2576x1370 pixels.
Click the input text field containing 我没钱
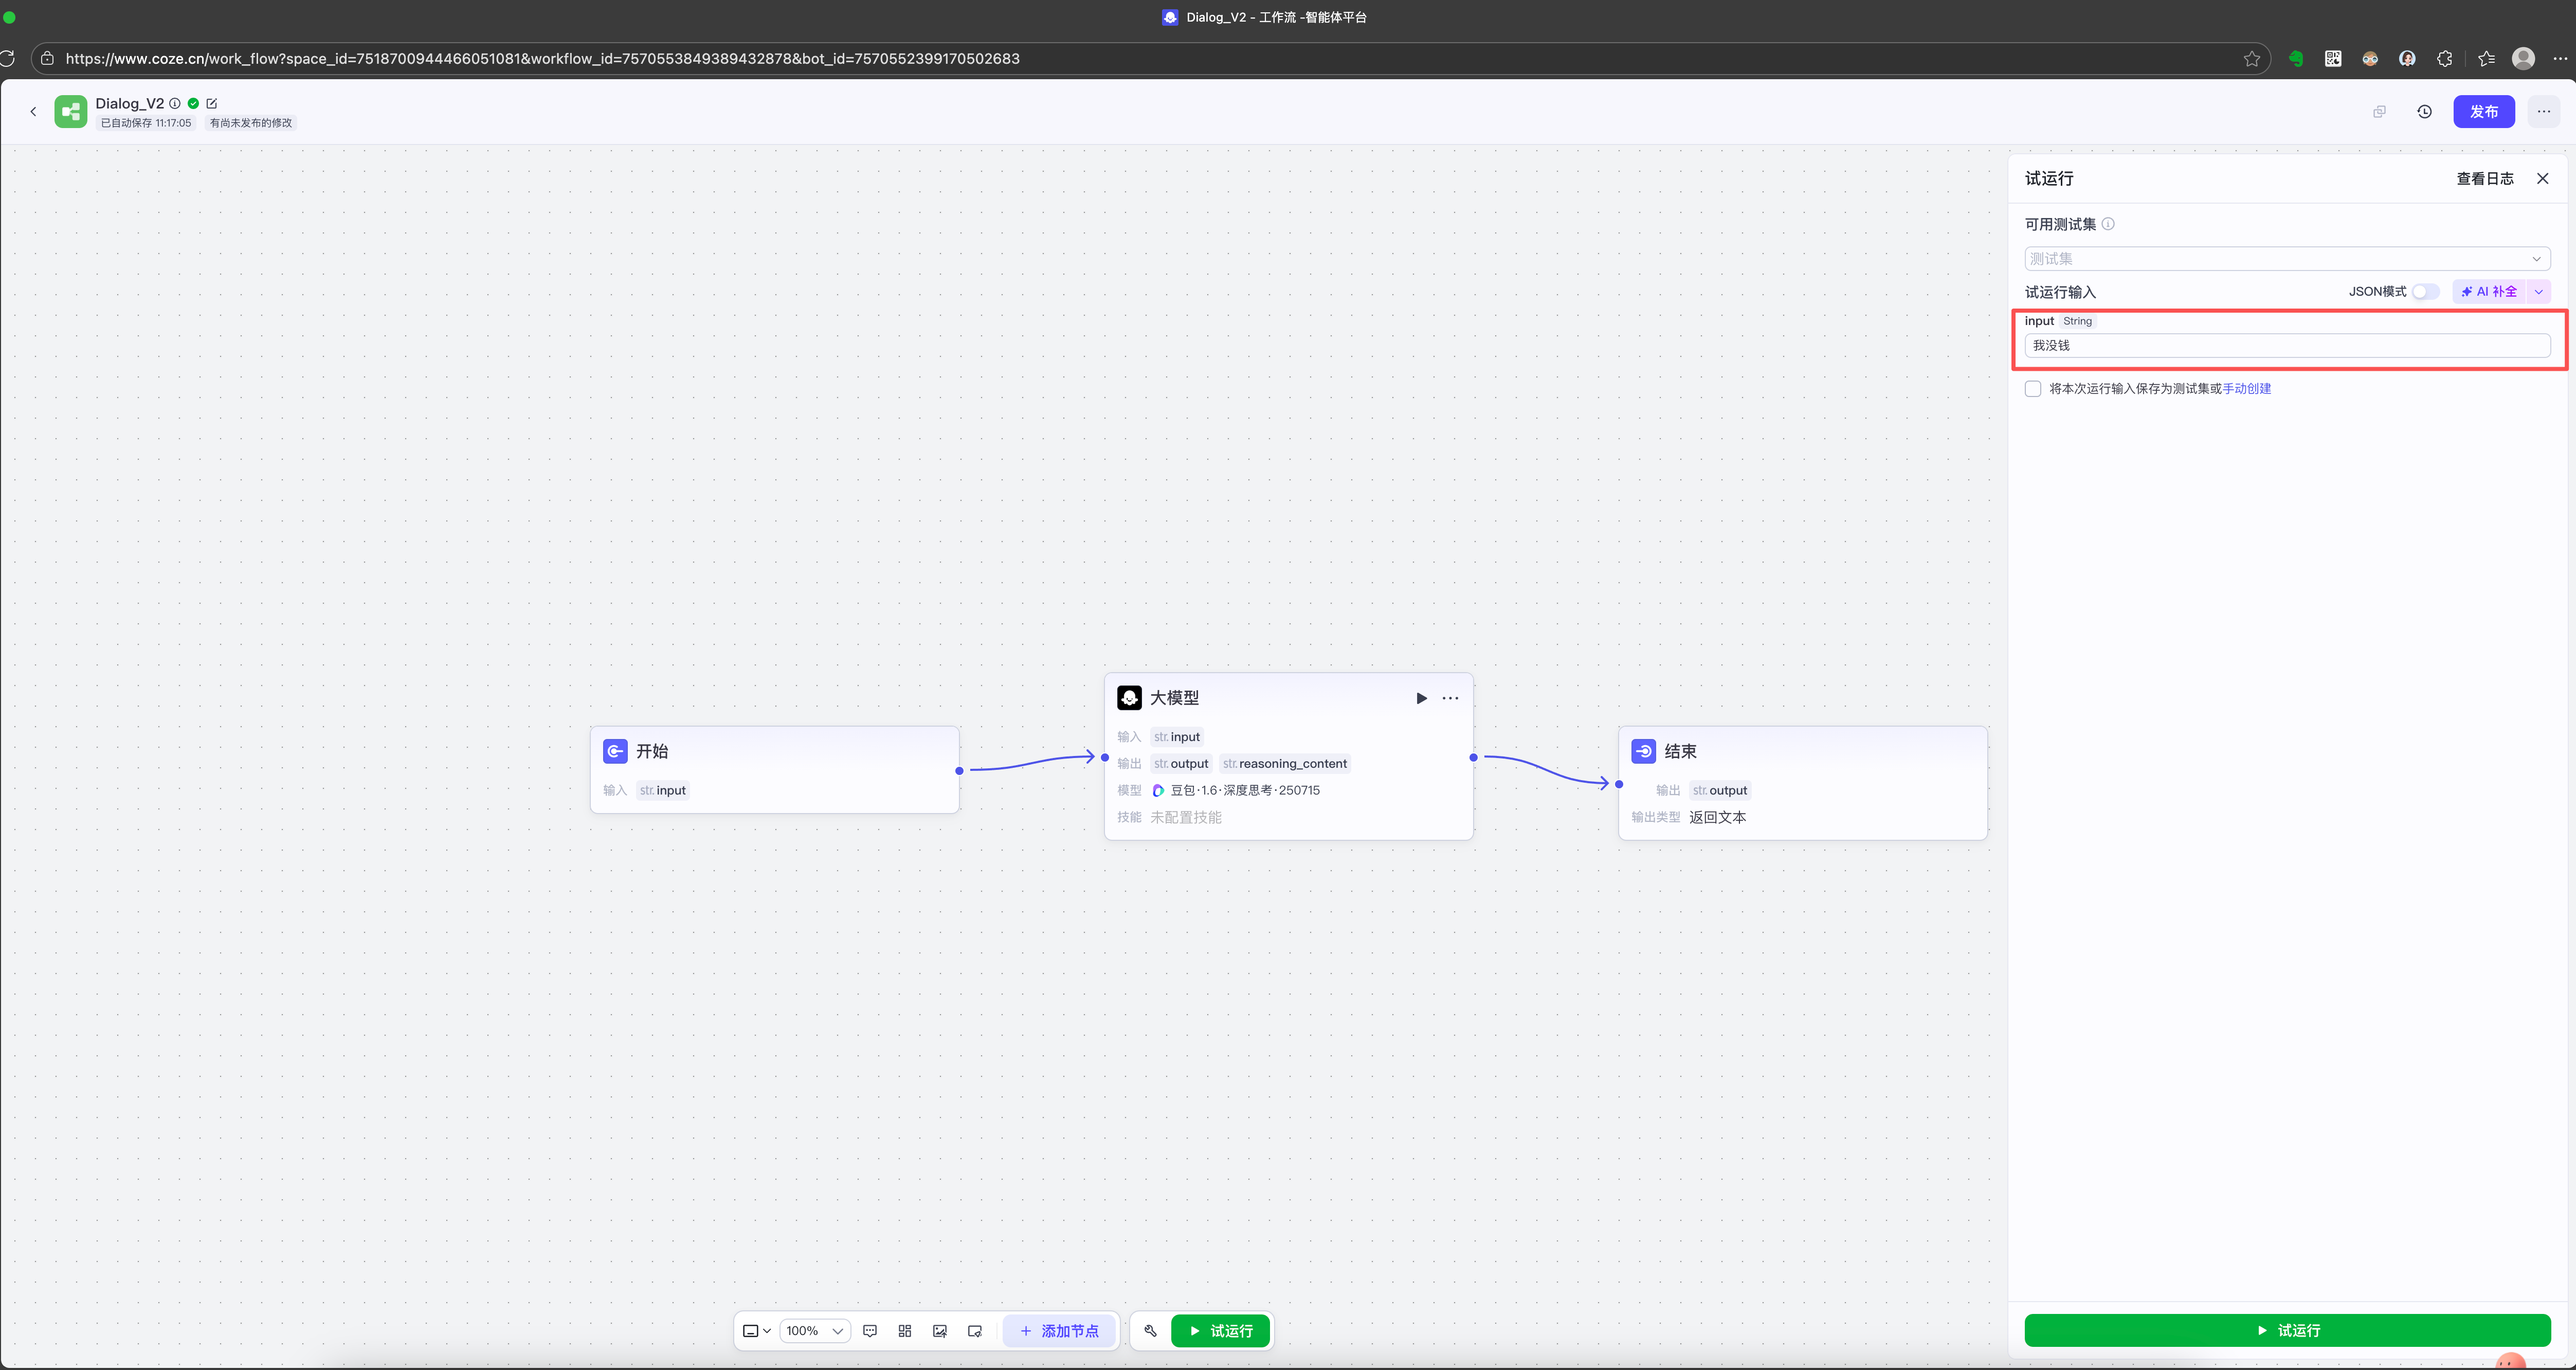coord(2287,346)
